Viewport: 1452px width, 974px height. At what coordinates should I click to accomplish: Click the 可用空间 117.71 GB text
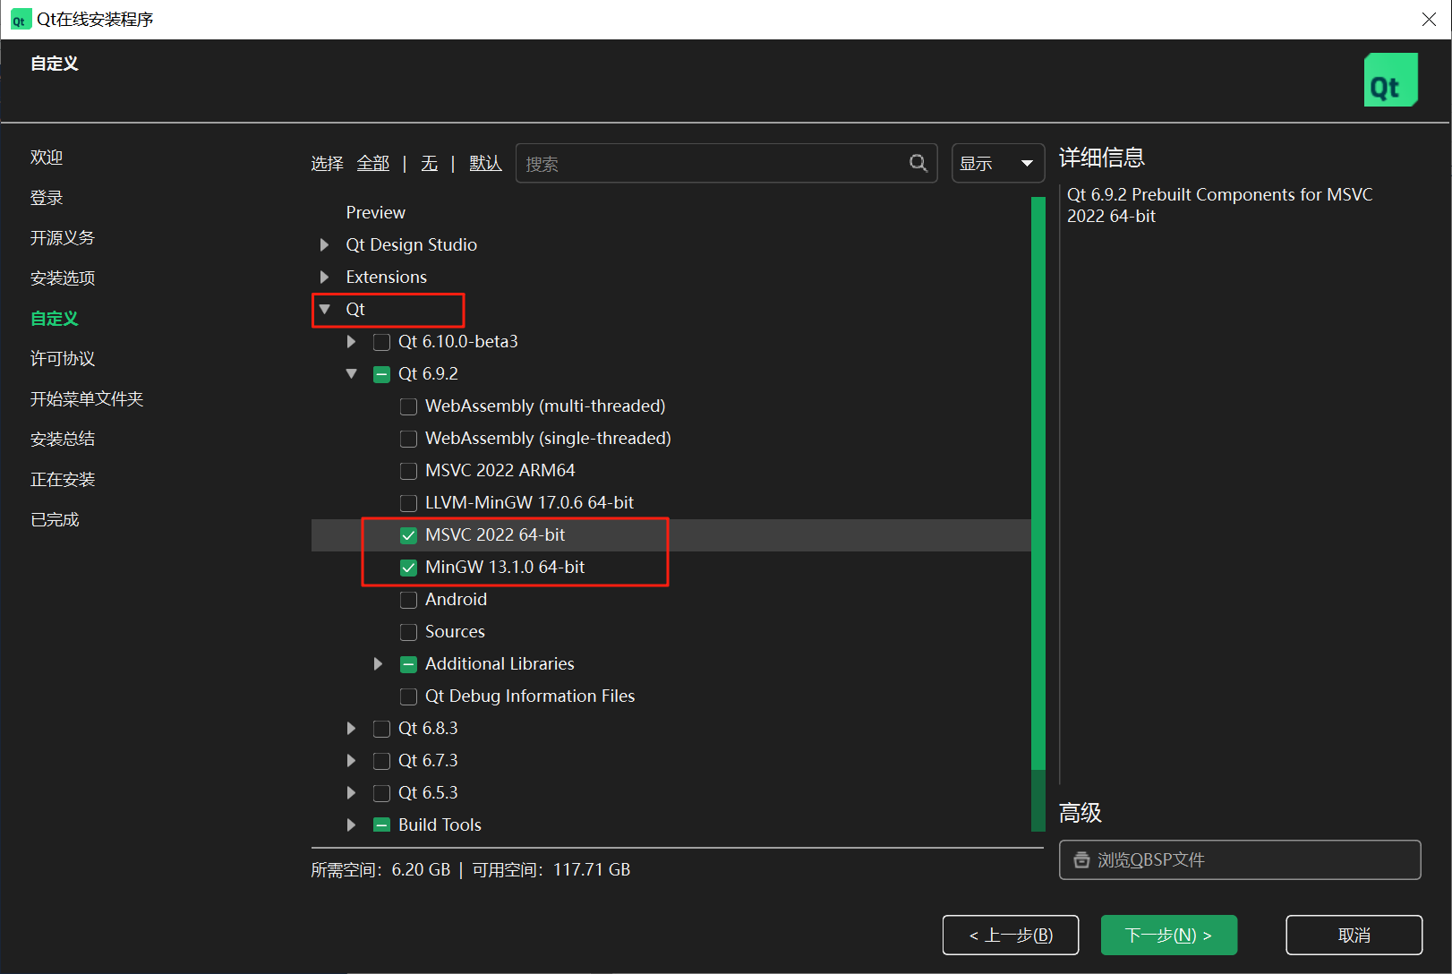pyautogui.click(x=551, y=869)
